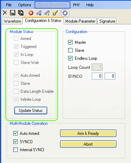Uncheck SYNCO in Multi-Module Operation

pyautogui.click(x=15, y=141)
